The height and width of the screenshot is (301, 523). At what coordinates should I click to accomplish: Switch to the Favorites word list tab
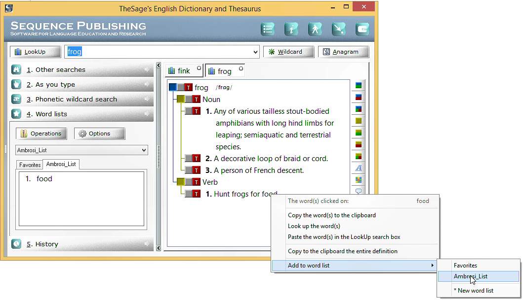[x=30, y=165]
